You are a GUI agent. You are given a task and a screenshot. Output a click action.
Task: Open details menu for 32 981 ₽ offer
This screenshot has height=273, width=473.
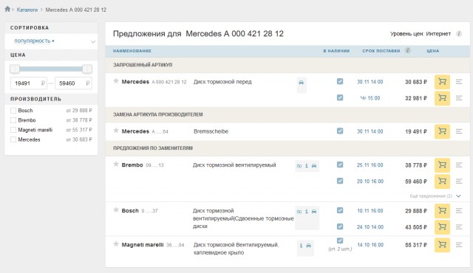click(459, 98)
